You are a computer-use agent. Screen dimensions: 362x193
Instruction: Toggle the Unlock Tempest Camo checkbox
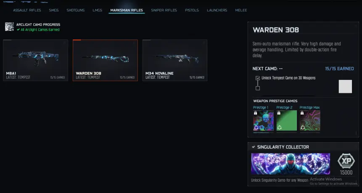tap(258, 78)
